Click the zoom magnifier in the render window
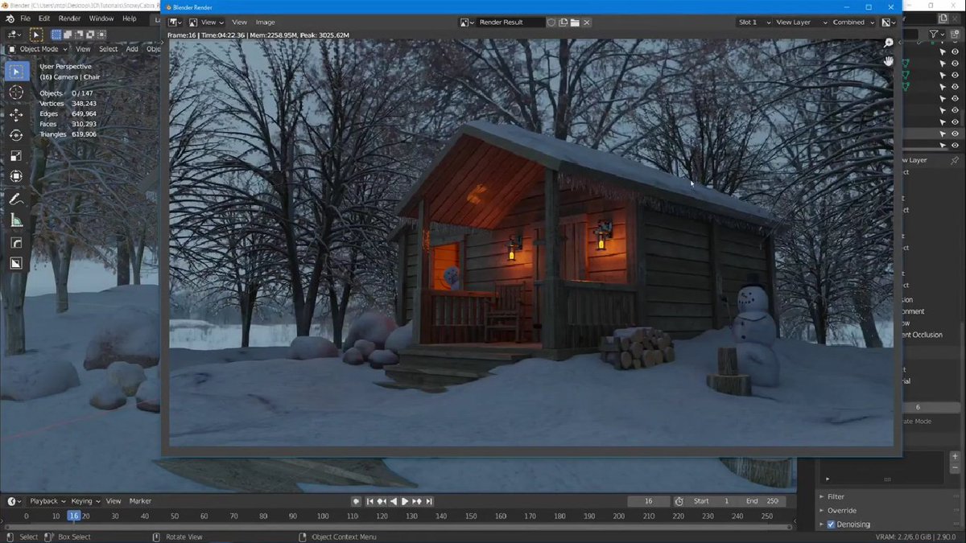The height and width of the screenshot is (543, 966). 889,43
